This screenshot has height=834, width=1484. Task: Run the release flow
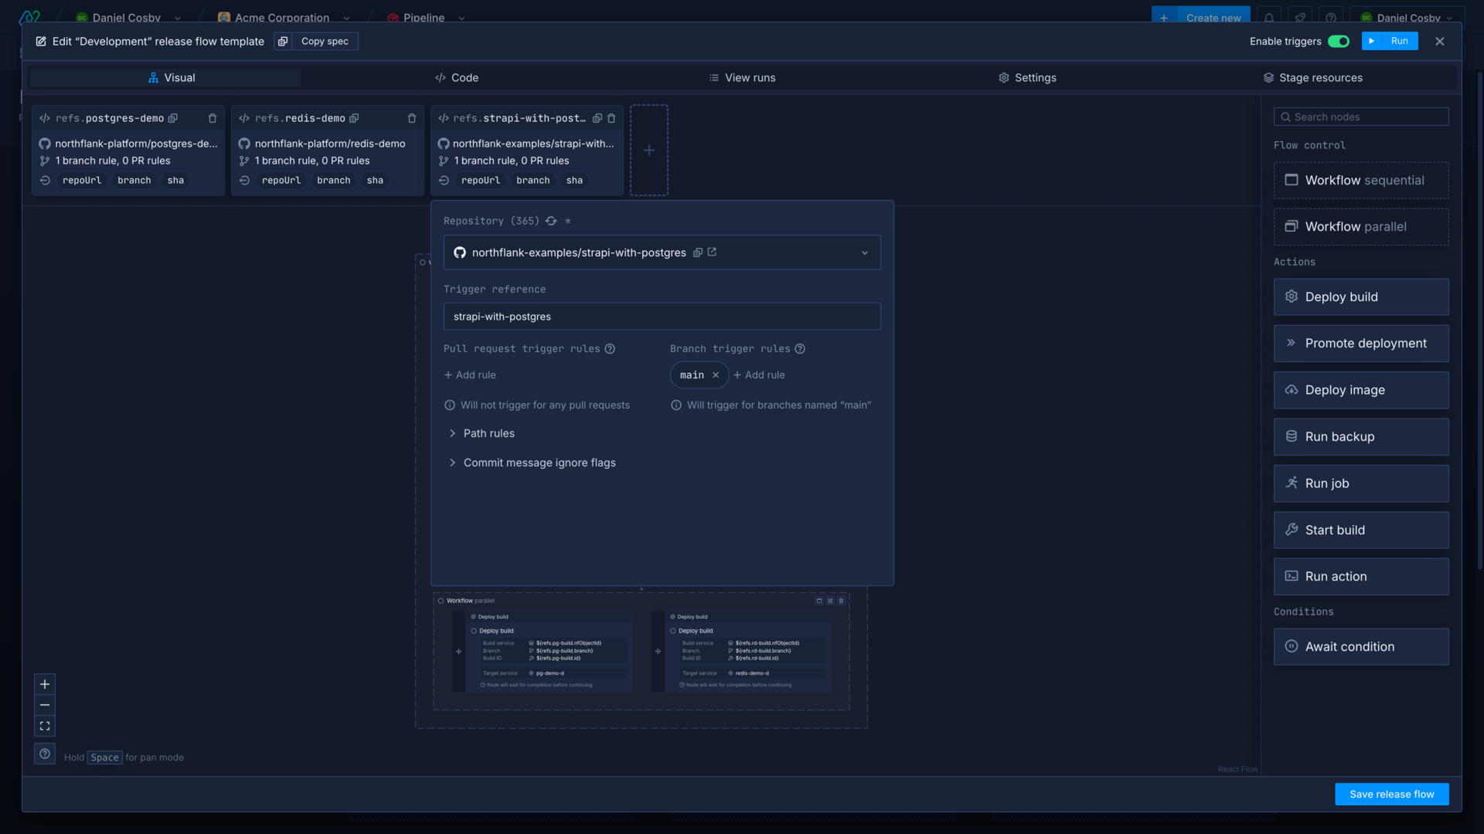point(1390,42)
